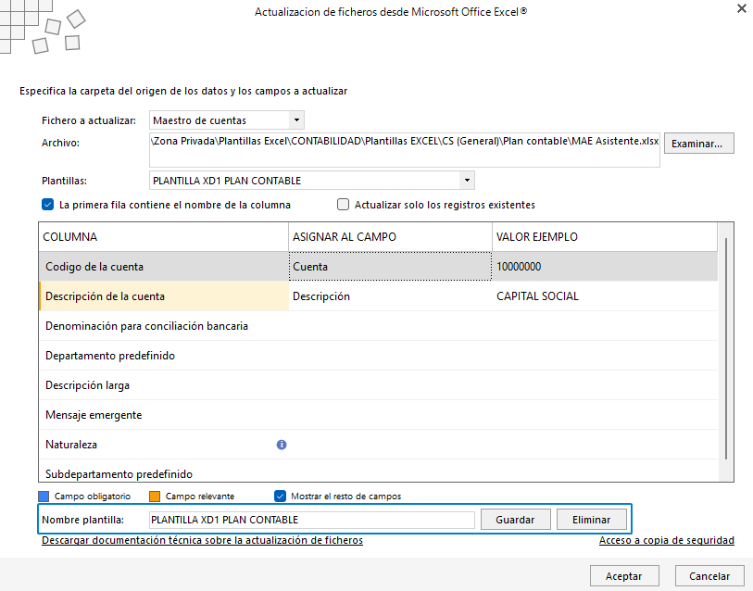This screenshot has height=591, width=753.
Task: Open 'Acceso a copia de seguridad' link
Action: click(667, 540)
